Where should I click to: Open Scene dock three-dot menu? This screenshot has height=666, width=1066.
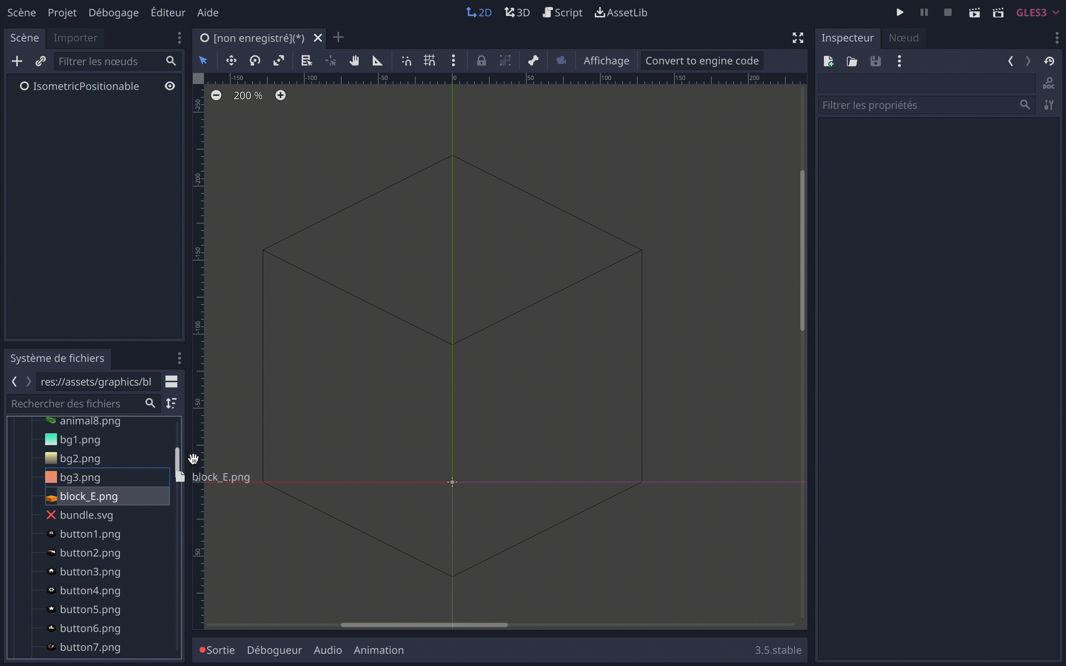[179, 38]
